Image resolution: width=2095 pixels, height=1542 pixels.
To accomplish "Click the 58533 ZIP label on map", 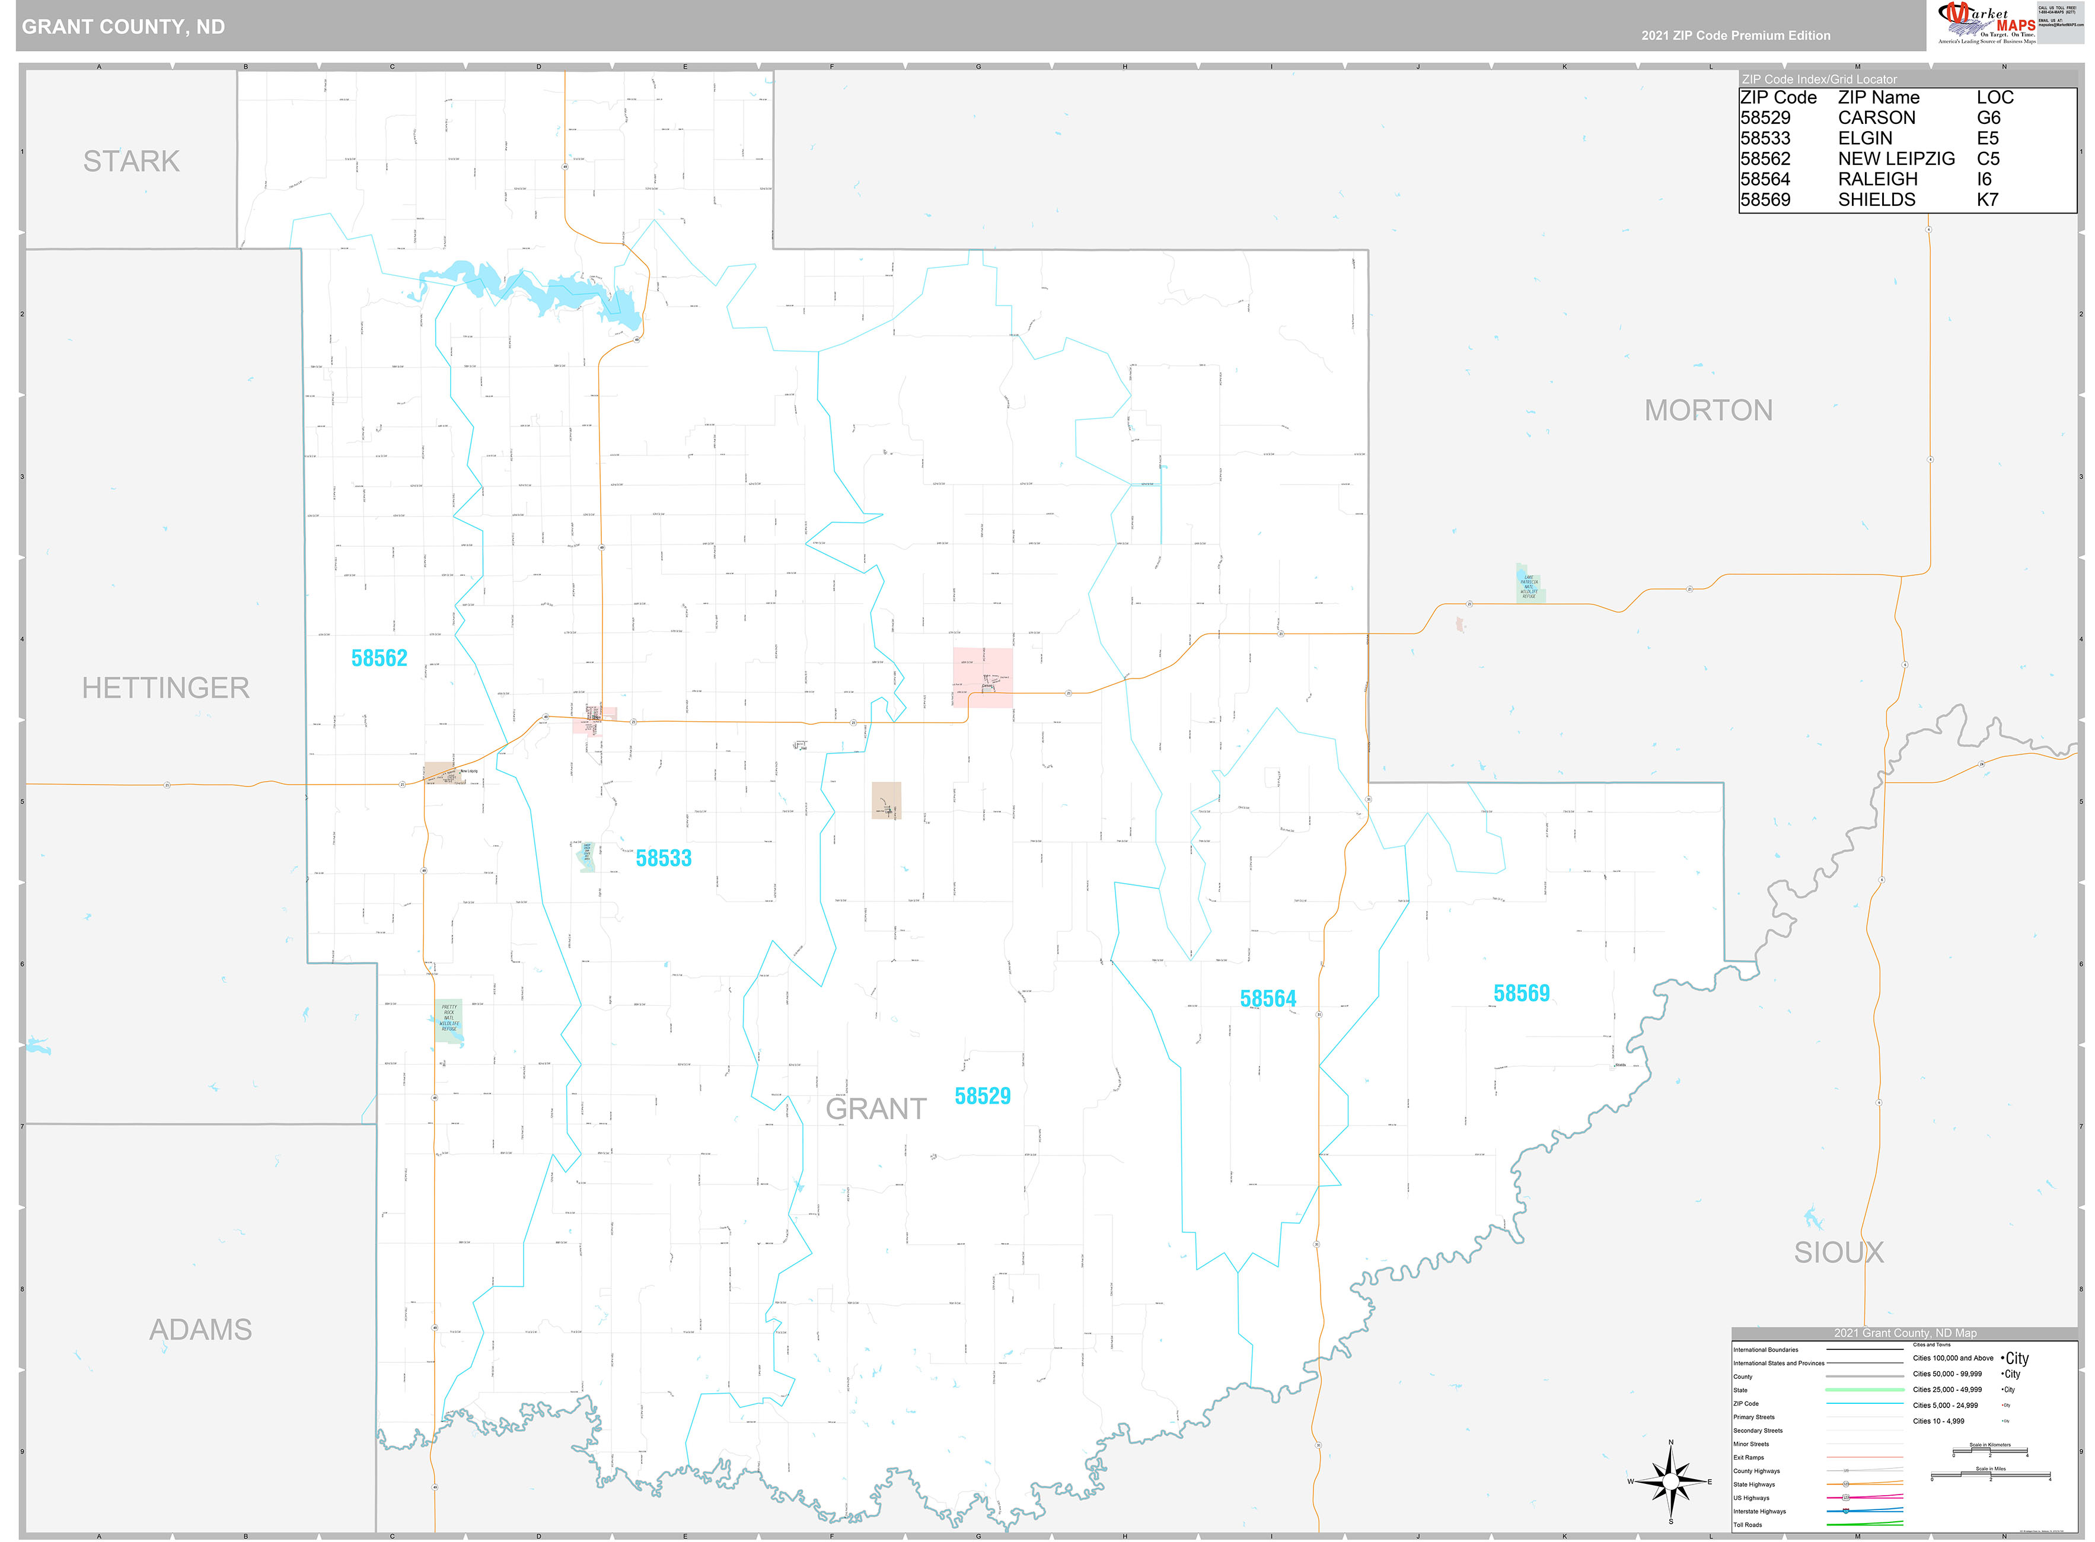I will pyautogui.click(x=664, y=859).
